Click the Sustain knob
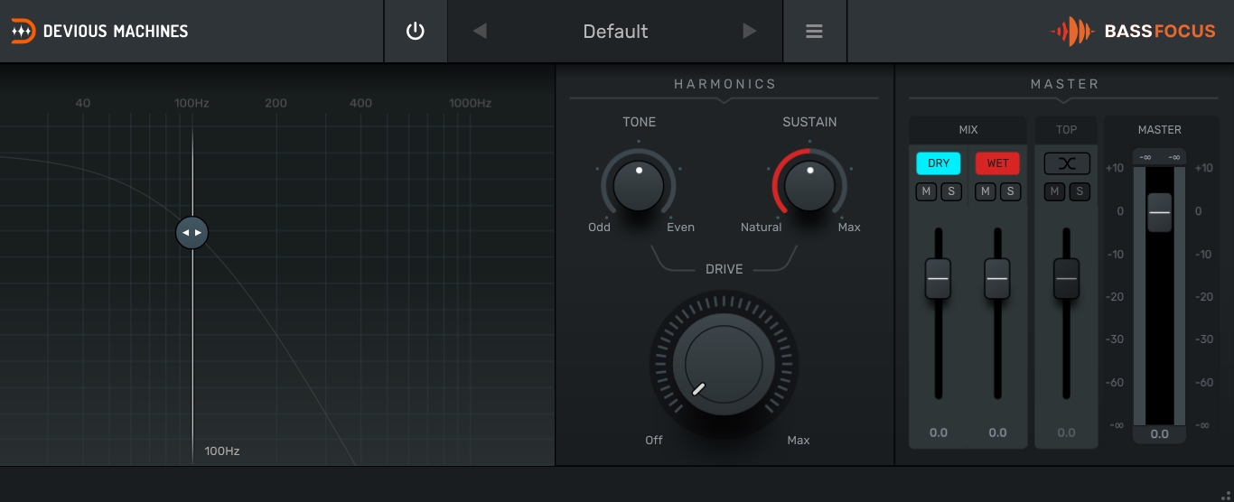Viewport: 1234px width, 502px height. [809, 185]
